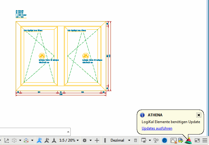Click the graphics performance warning icon

(173, 140)
